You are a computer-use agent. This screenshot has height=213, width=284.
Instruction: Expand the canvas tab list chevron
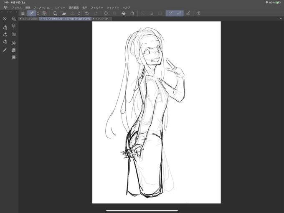click(x=281, y=19)
